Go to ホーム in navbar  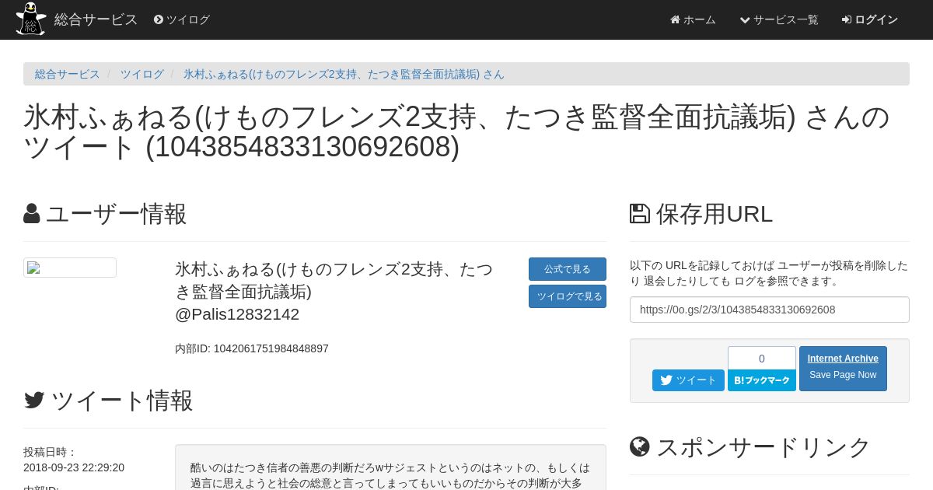[x=693, y=19]
